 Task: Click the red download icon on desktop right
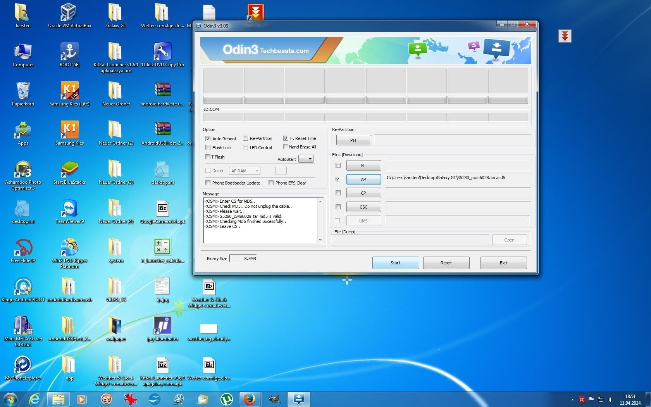(565, 36)
